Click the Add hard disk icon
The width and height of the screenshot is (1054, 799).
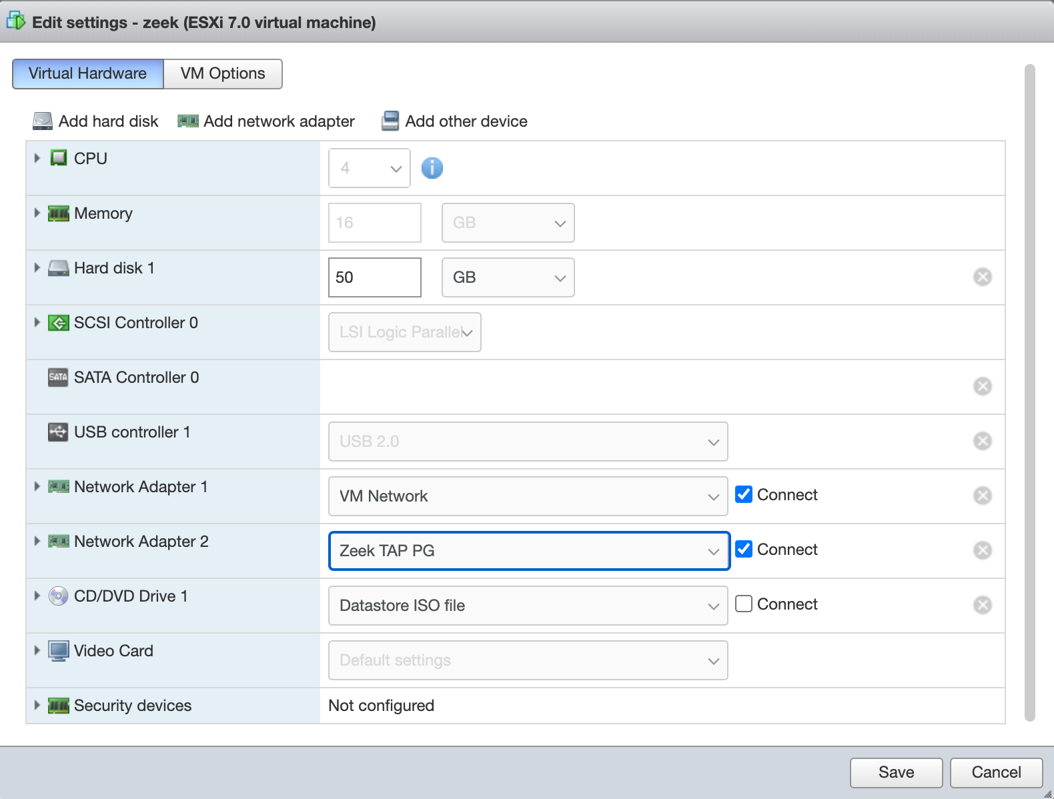(43, 121)
